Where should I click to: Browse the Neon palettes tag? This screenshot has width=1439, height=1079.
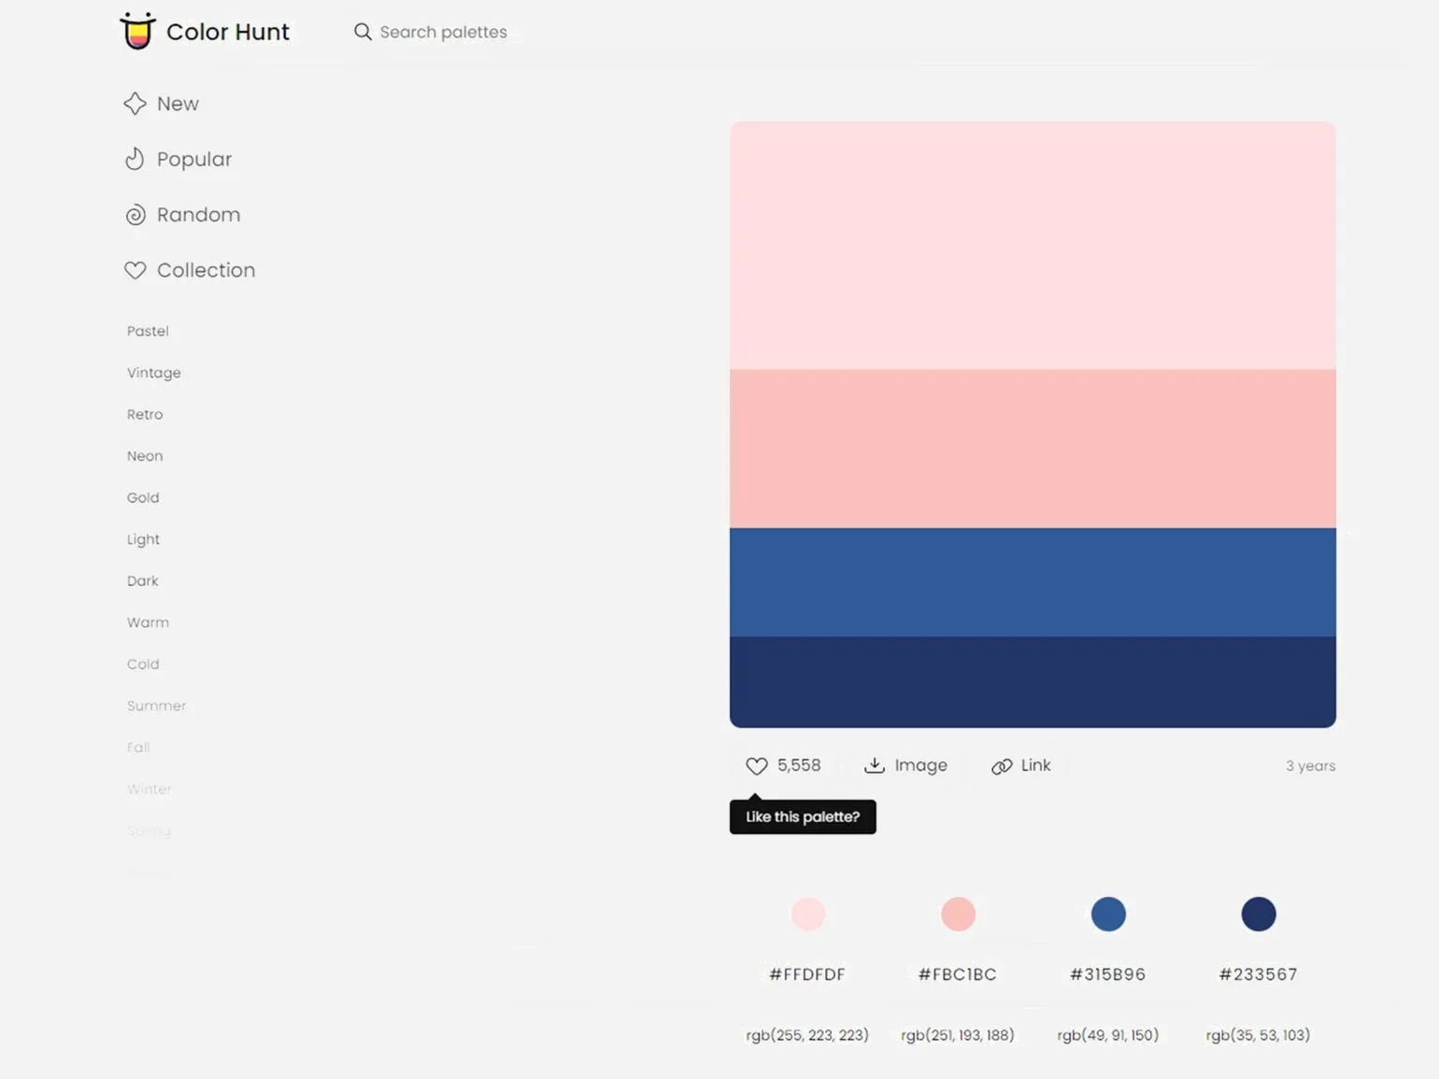coord(145,456)
